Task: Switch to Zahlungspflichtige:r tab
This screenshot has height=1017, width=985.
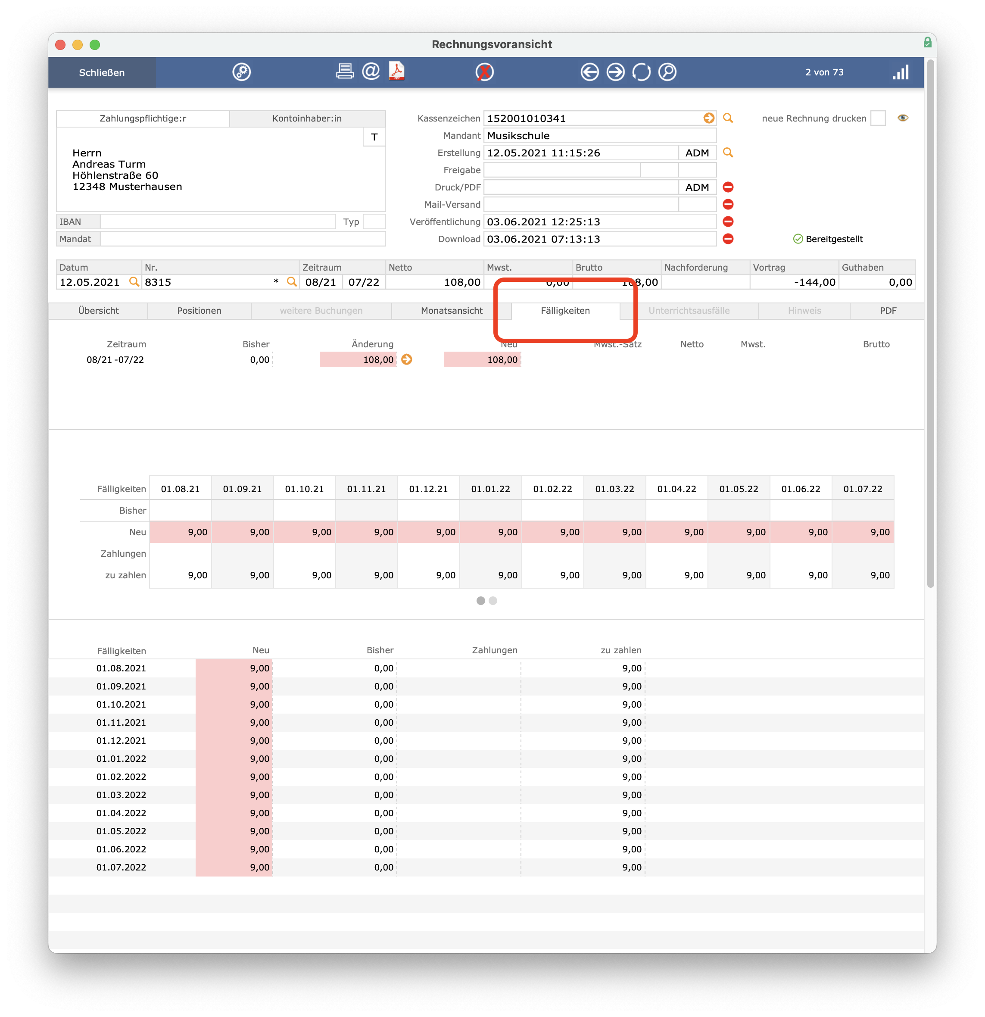Action: click(x=143, y=119)
